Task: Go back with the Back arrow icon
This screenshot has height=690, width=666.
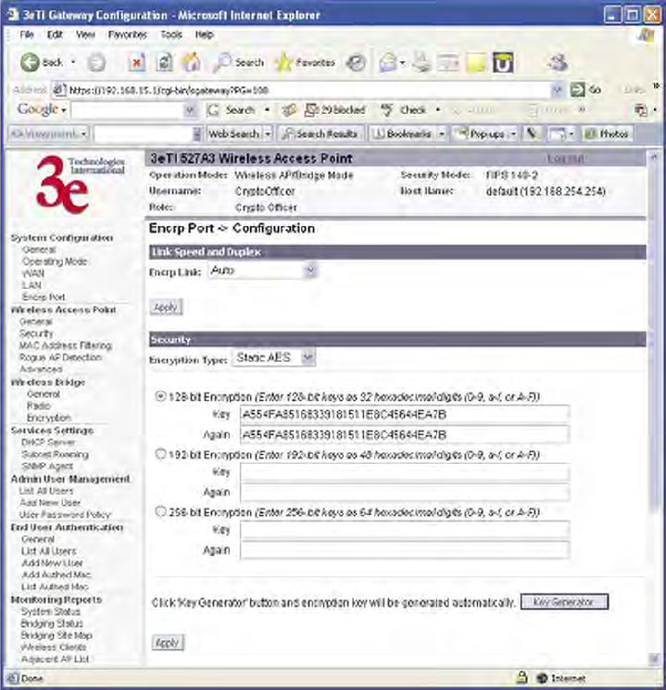Action: (x=30, y=62)
